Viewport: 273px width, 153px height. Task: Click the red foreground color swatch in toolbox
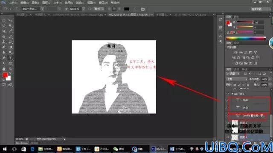[x=5, y=75]
